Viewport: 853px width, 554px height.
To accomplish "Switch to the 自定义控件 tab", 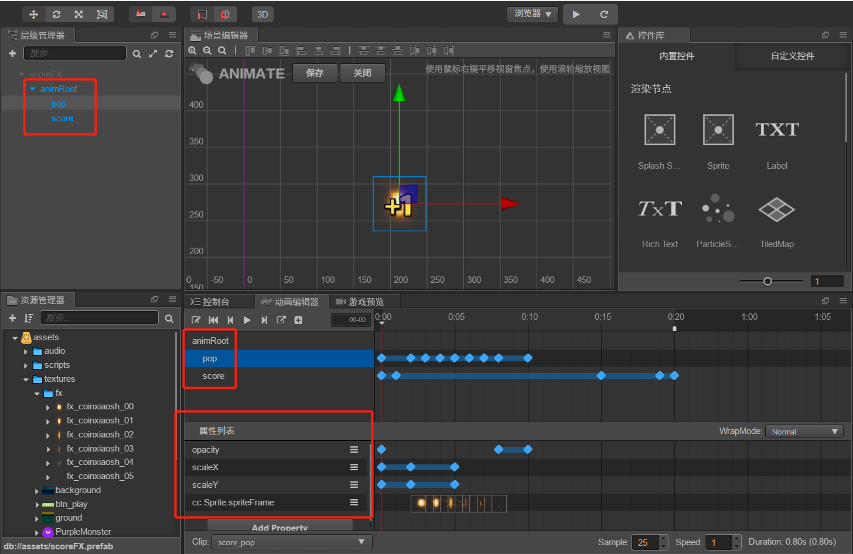I will pyautogui.click(x=792, y=56).
